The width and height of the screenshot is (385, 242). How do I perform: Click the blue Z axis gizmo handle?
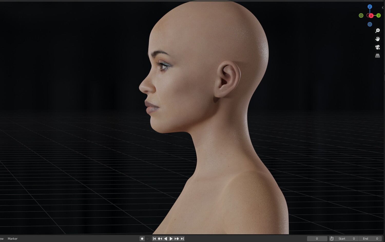[x=370, y=7]
